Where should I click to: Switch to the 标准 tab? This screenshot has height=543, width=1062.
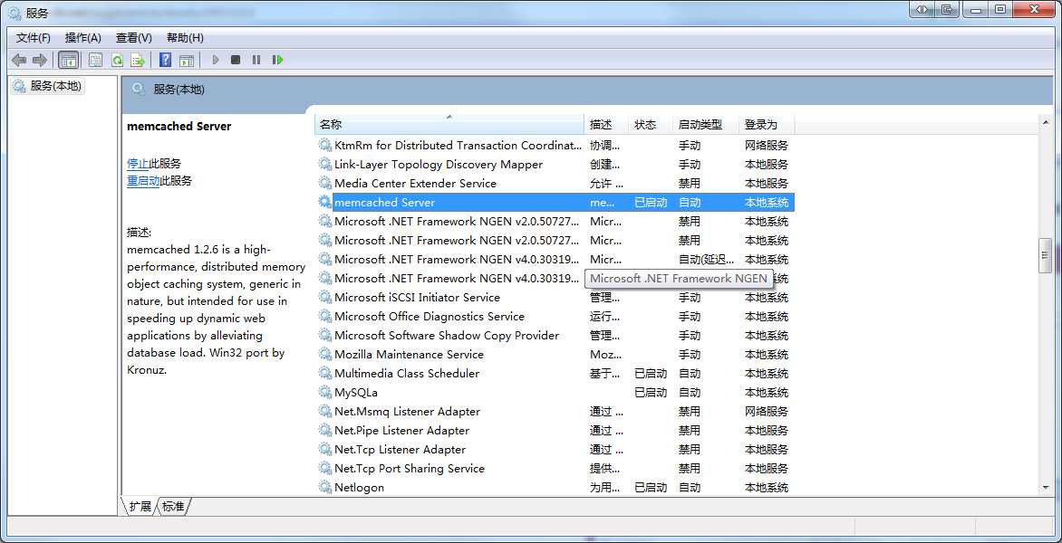click(x=173, y=507)
